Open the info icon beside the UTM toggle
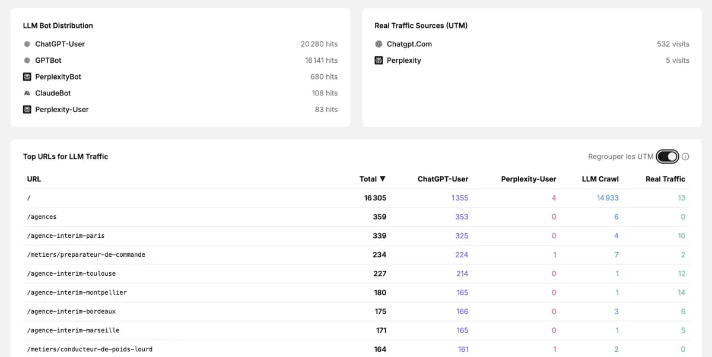Viewport: 712px width, 357px height. point(685,157)
